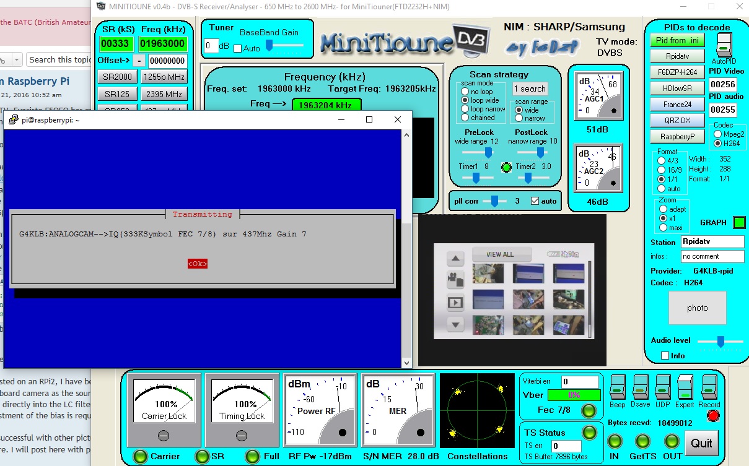
Task: Click the MINITIOUNE window title bar icon
Action: pos(101,6)
